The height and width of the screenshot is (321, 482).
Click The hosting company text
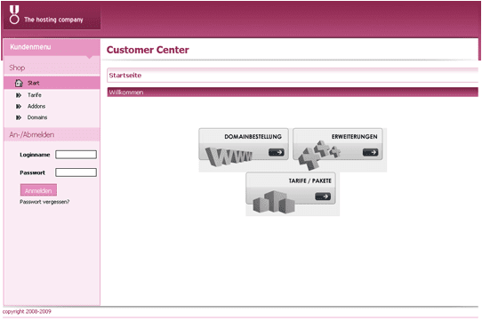pos(53,20)
